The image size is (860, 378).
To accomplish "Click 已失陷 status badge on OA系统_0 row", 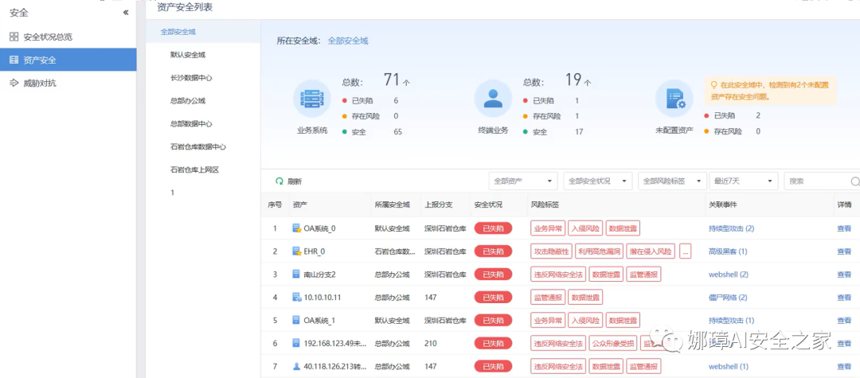I will [493, 228].
